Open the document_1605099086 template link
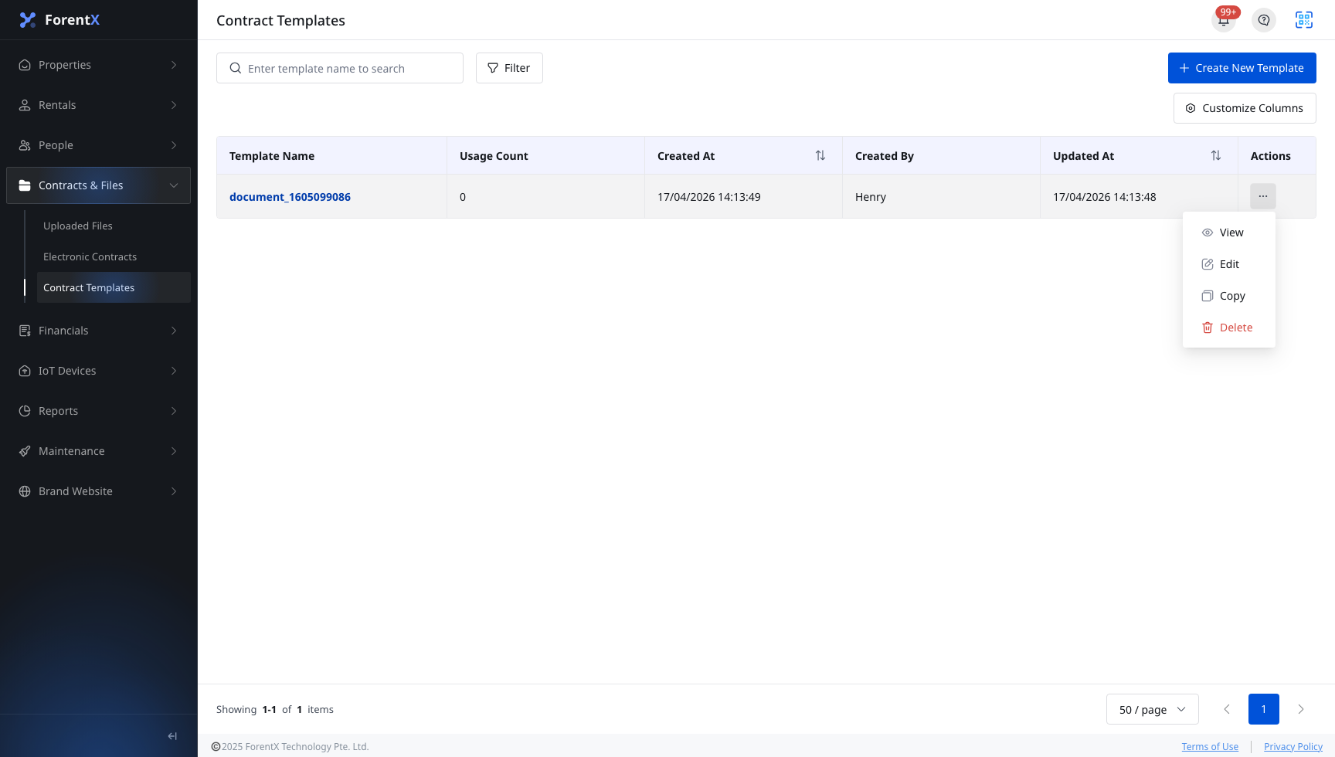The height and width of the screenshot is (757, 1335). [290, 197]
